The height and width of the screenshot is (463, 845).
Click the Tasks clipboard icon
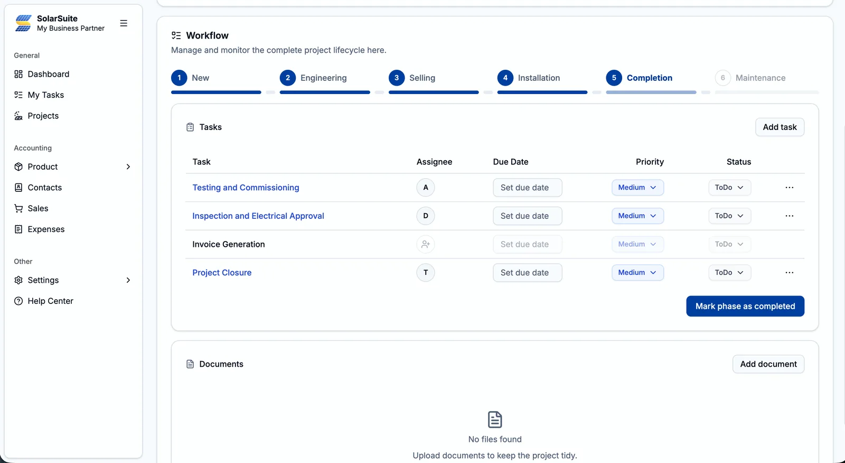[190, 127]
